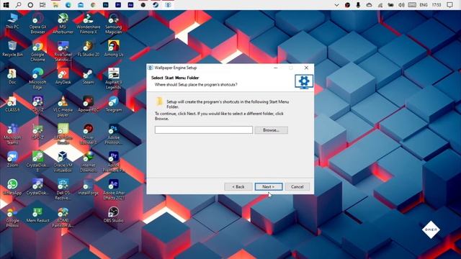This screenshot has height=259, width=461.
Task: Select the This PC desktop icon
Action: tap(12, 21)
